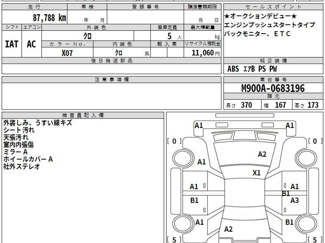The height and width of the screenshot is (243, 325).
Task: Select the セールスポイント section header
Action: point(273,7)
